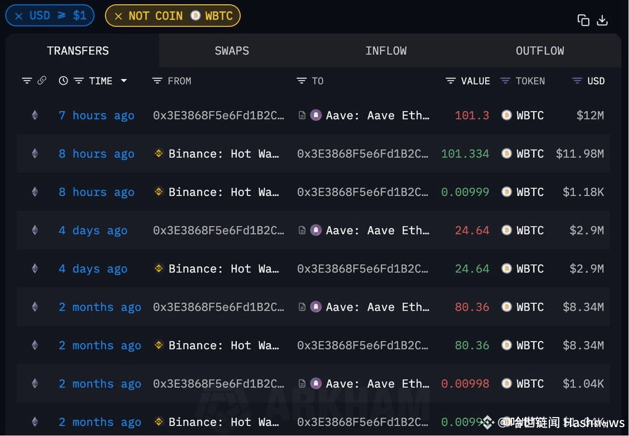Click WBTC token icon in $12M row
629x436 pixels.
506,115
